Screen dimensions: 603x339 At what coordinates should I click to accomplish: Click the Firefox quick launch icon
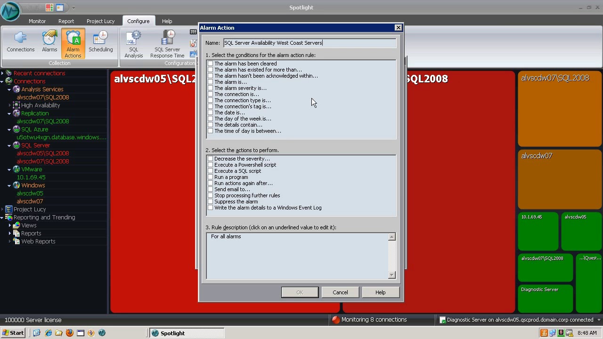point(70,333)
